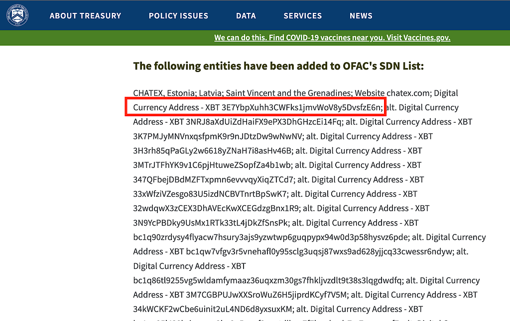
Task: Click the address 3K7PMJyMNVnxqsfpmK9r9nJDtzDw9wNwNV
Action: tap(217, 136)
